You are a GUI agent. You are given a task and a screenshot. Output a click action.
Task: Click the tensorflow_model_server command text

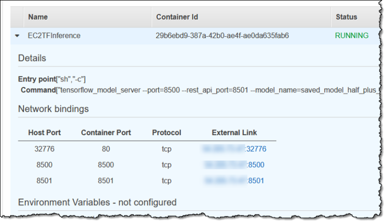[202, 89]
